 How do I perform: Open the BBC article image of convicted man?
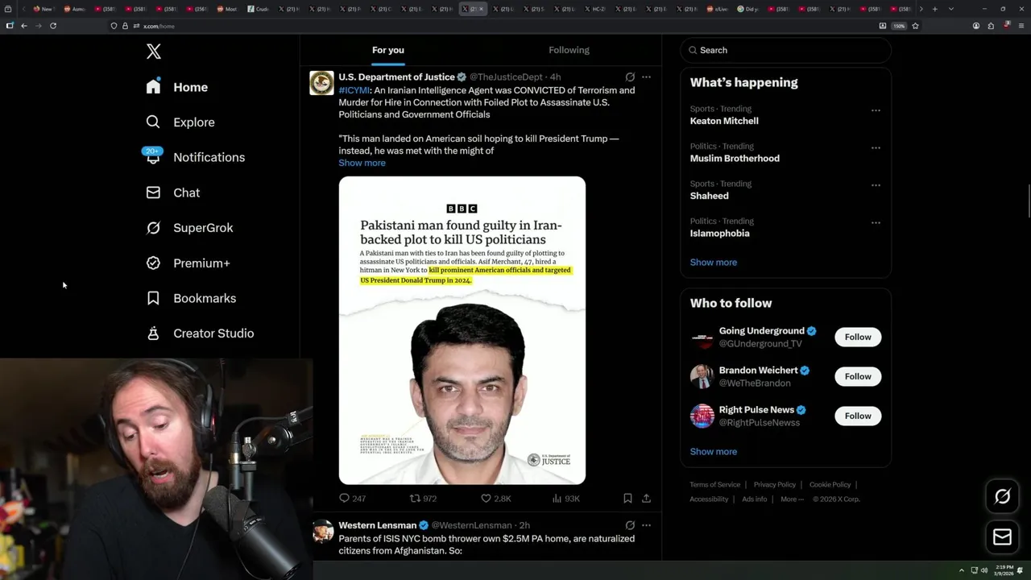click(x=462, y=330)
